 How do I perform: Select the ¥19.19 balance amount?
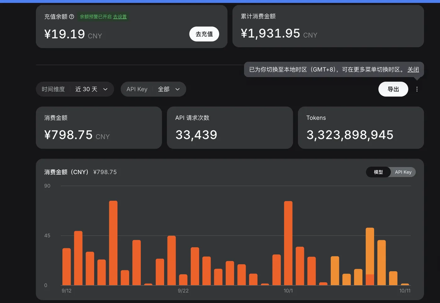[x=65, y=34]
